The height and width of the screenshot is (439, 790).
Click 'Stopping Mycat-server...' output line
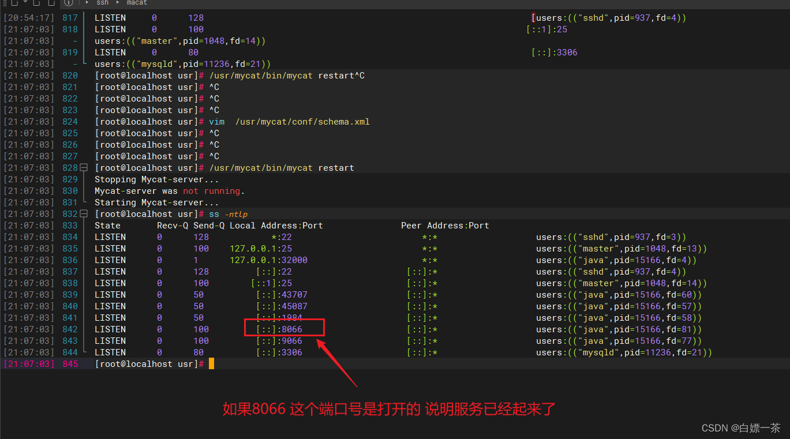[x=157, y=179]
